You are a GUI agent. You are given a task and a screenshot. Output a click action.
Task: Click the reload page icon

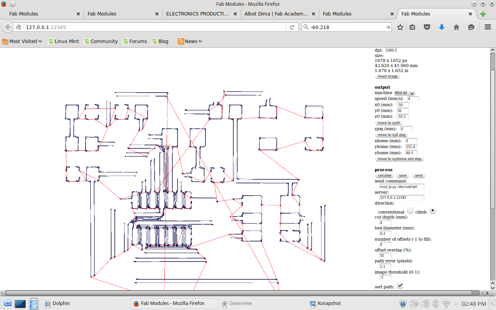pos(292,27)
